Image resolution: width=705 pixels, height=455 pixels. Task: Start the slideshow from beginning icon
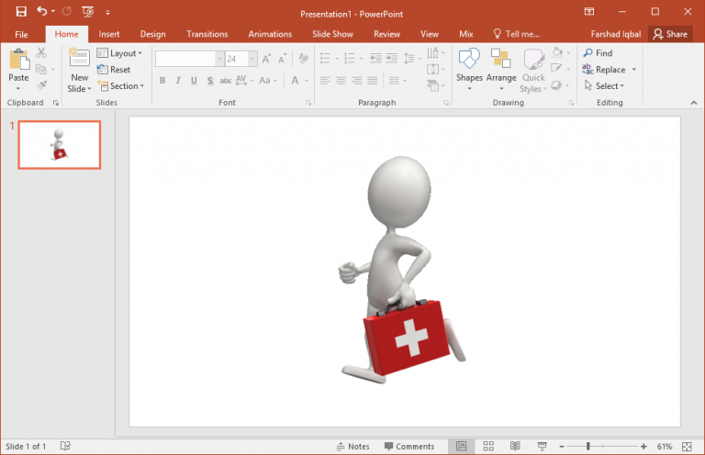click(x=88, y=12)
